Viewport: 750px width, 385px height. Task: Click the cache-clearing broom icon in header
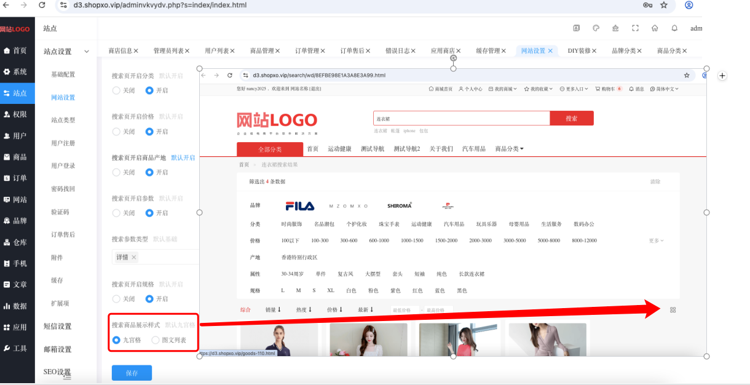(x=615, y=28)
